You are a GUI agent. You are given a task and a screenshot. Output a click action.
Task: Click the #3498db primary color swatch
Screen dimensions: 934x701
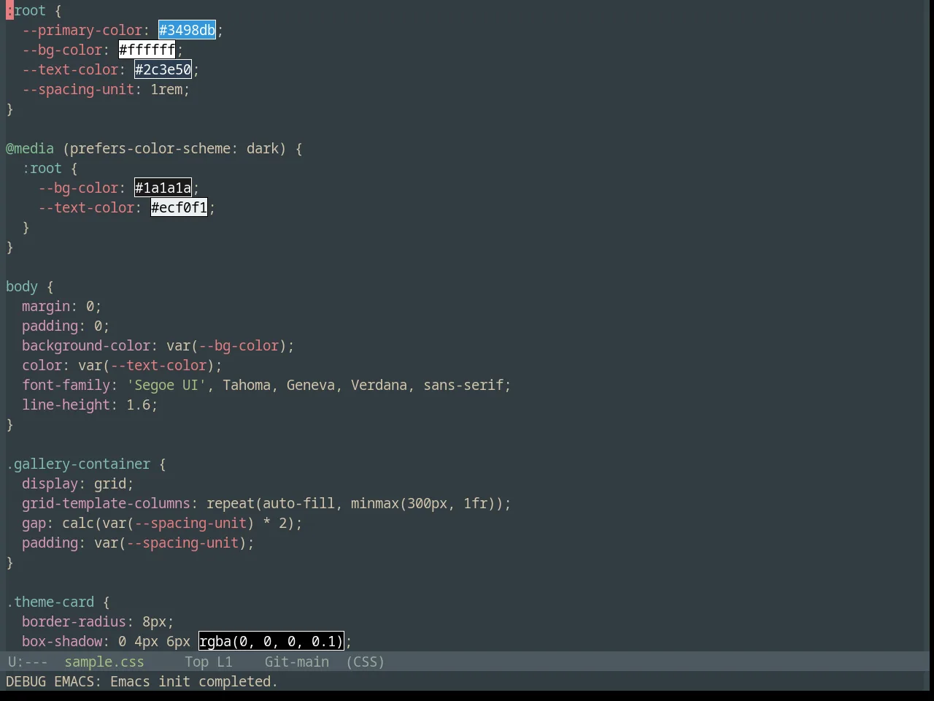187,30
